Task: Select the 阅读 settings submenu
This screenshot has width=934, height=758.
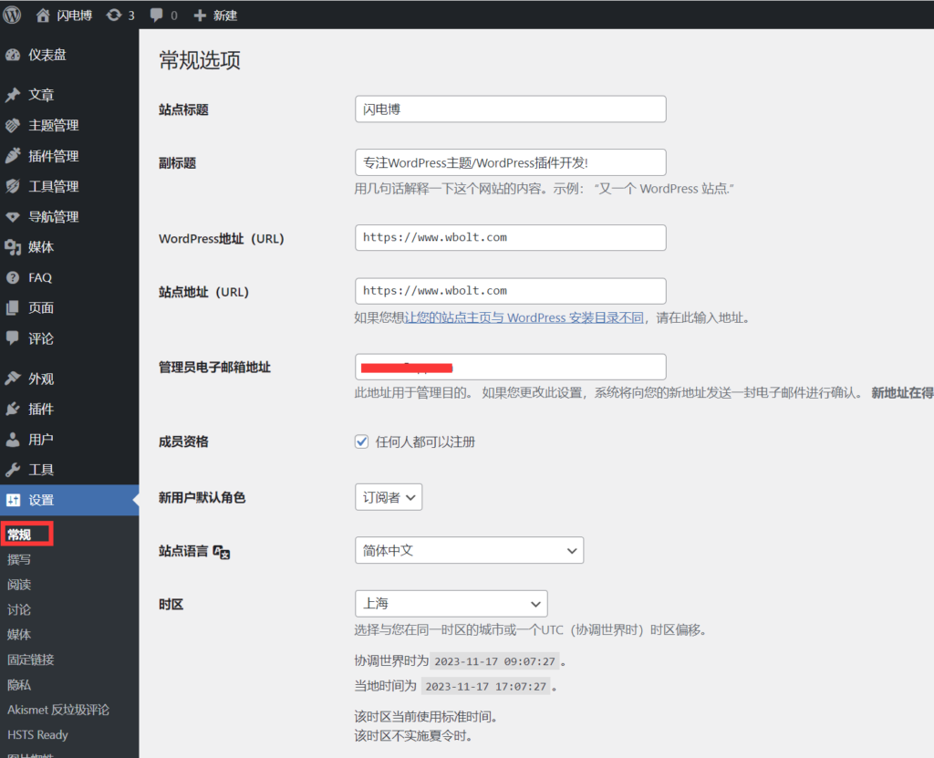Action: coord(19,585)
